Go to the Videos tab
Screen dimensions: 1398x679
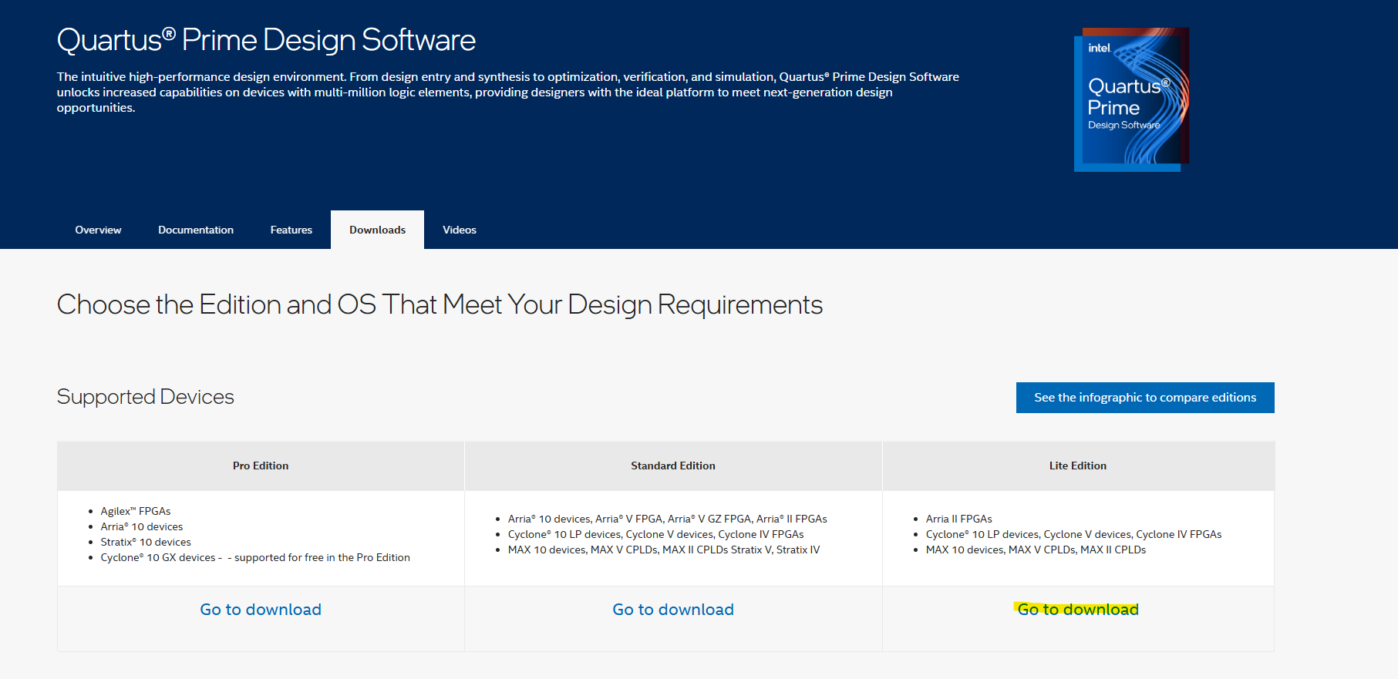pos(460,230)
